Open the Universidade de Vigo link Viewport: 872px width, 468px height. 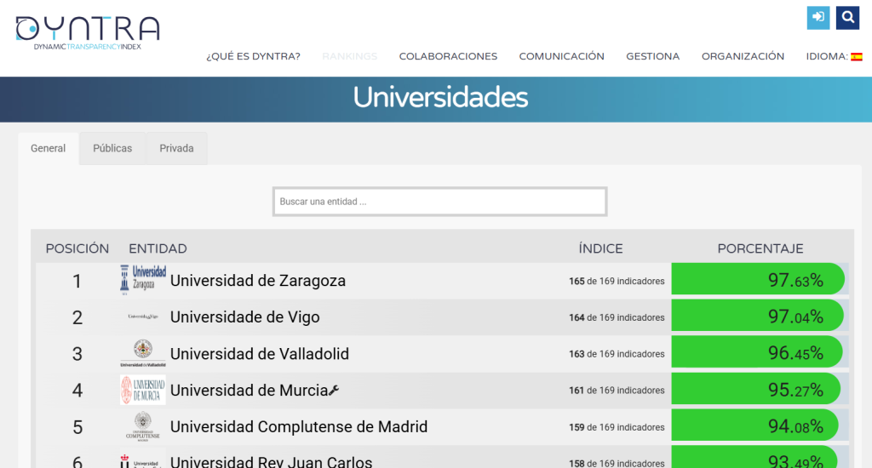(245, 317)
